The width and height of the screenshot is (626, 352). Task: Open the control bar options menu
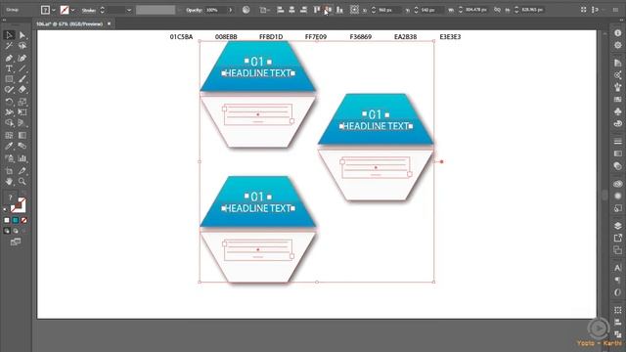(x=615, y=10)
